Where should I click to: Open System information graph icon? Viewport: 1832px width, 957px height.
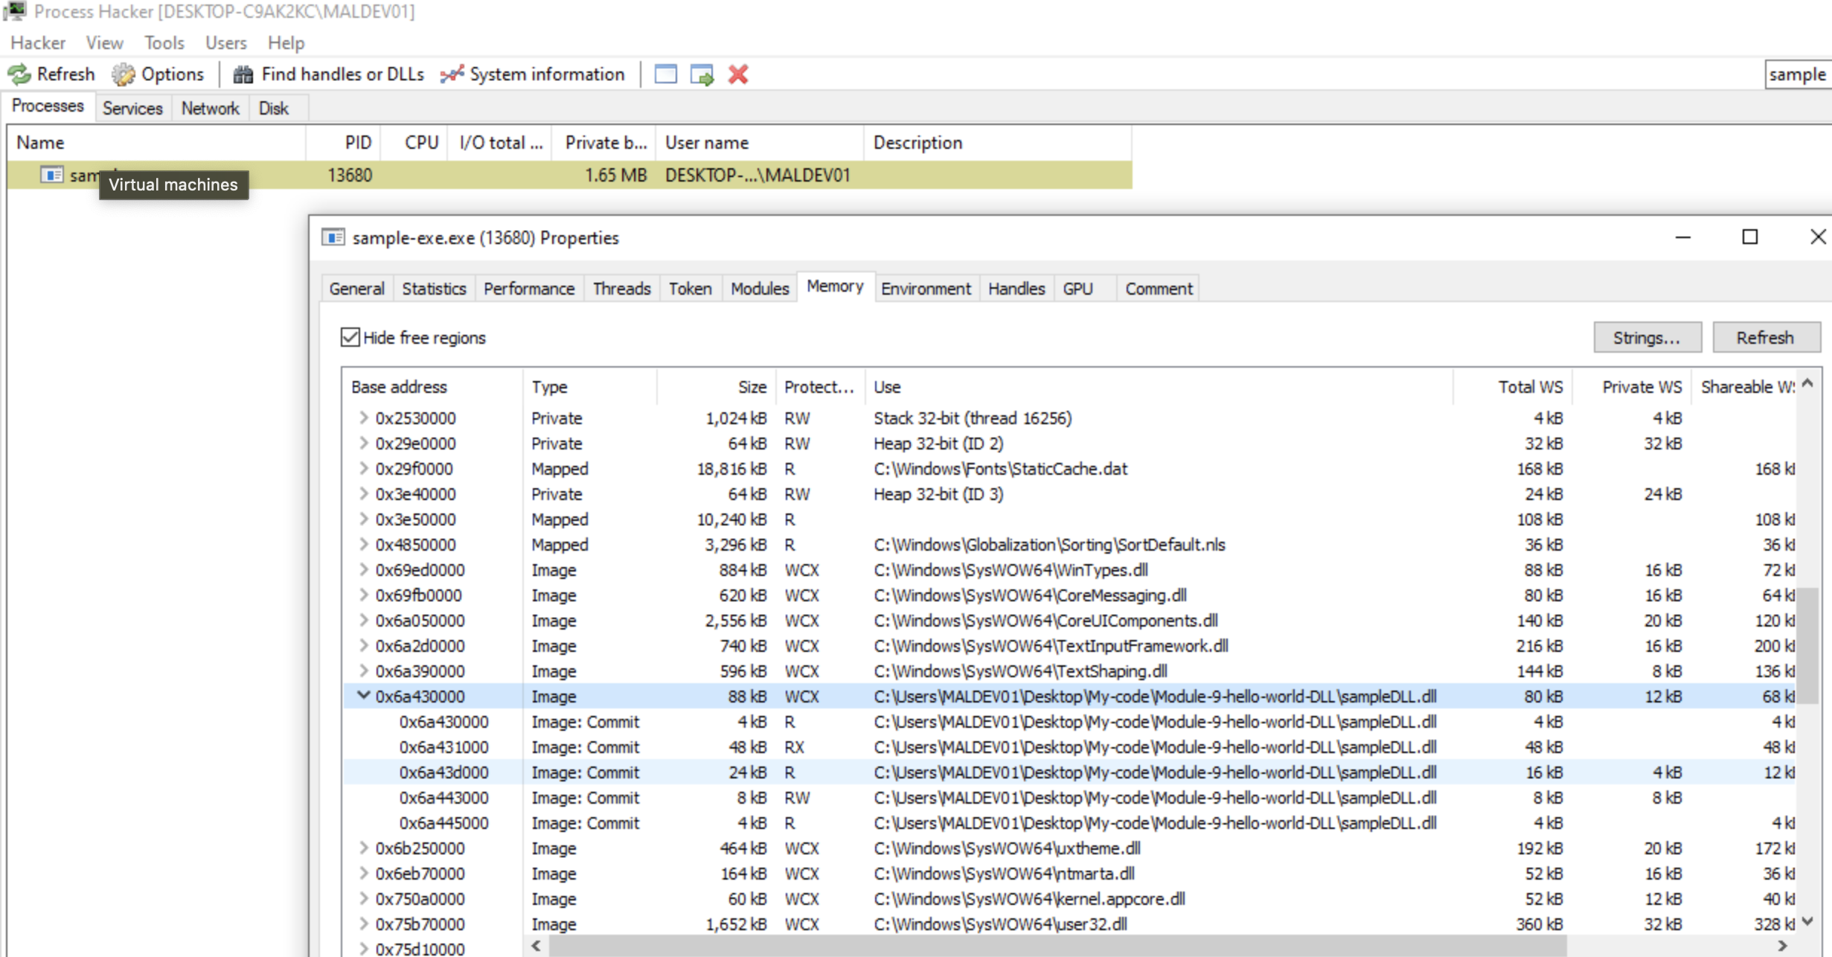(452, 74)
